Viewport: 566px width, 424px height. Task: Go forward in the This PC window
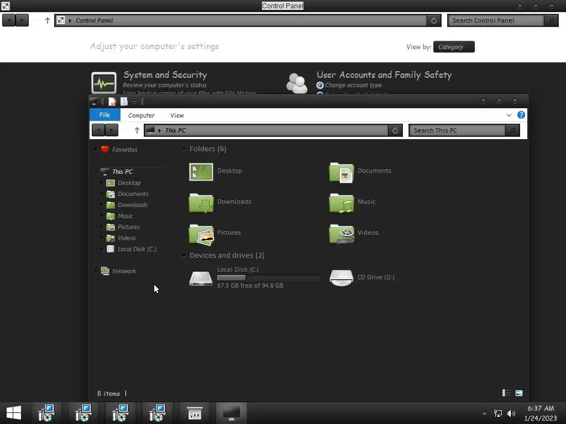tap(112, 130)
